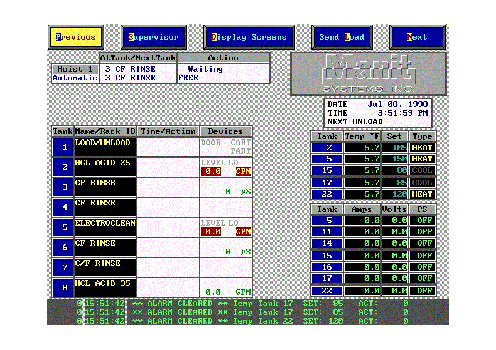Click the Automatic mode indicator for Hoist 1

coord(75,78)
